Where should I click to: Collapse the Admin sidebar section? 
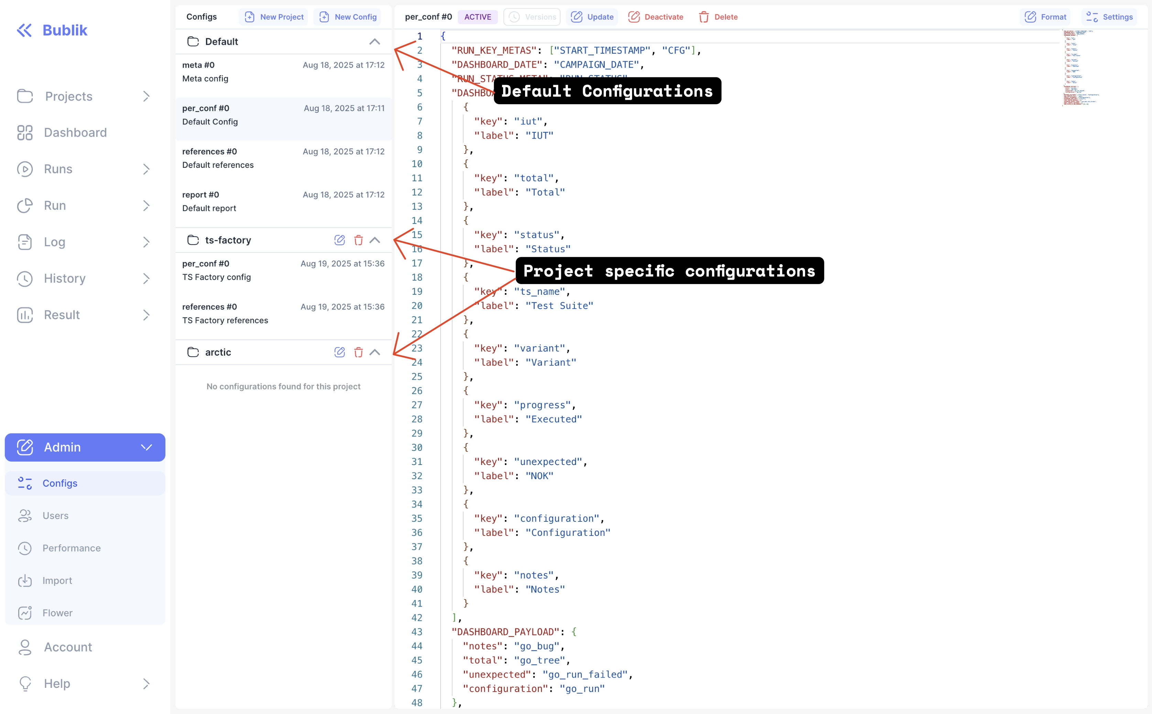(146, 447)
